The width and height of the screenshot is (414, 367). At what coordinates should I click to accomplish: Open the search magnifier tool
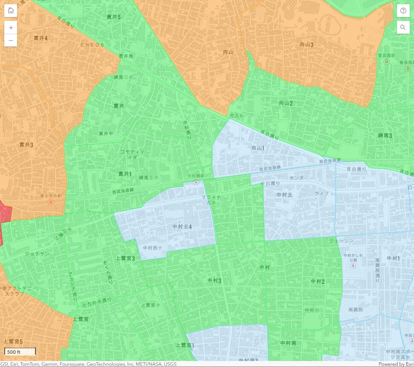coord(403,27)
